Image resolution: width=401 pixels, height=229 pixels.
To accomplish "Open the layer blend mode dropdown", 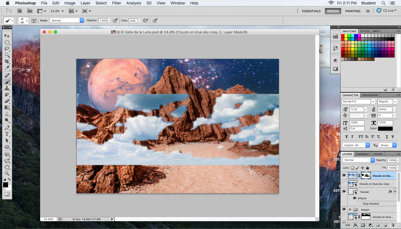I will [x=359, y=160].
